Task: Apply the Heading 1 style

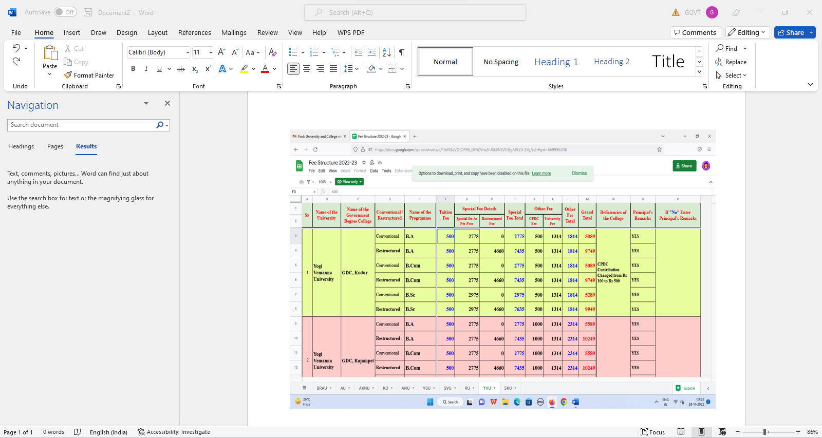Action: (556, 62)
